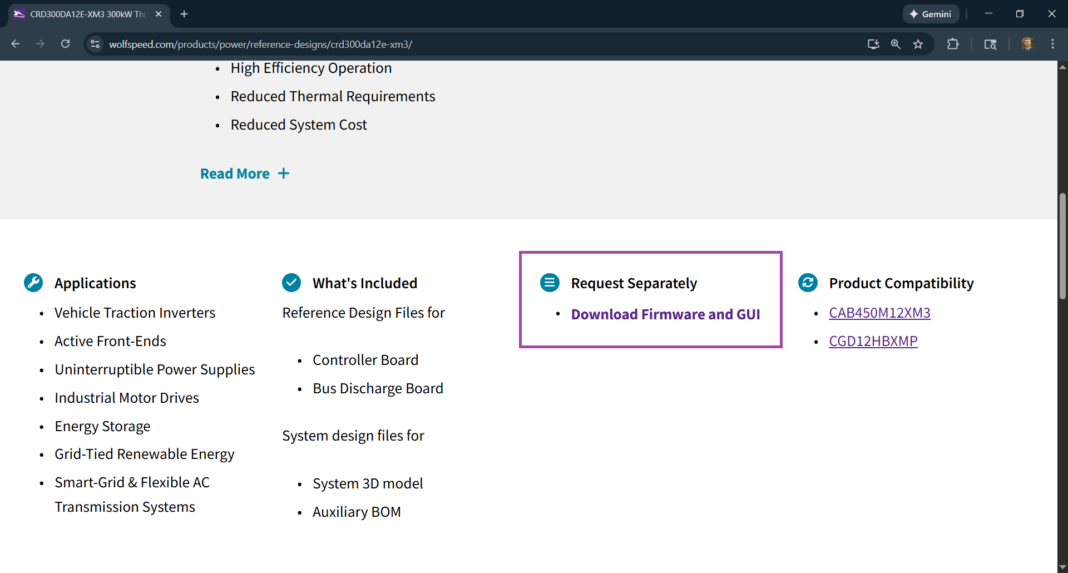Screen dimensions: 1068x573
Task: Click the Applications wrench icon
Action: [x=33, y=283]
